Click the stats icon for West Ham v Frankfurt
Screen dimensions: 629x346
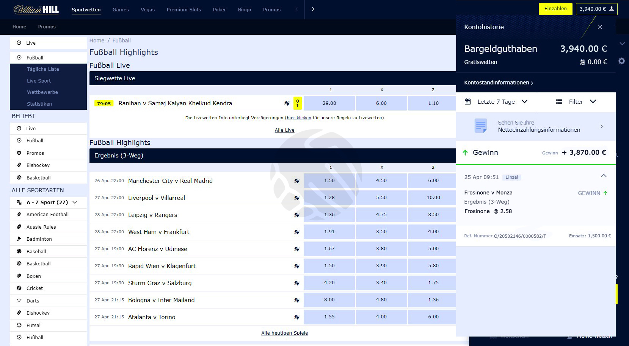[x=296, y=232]
